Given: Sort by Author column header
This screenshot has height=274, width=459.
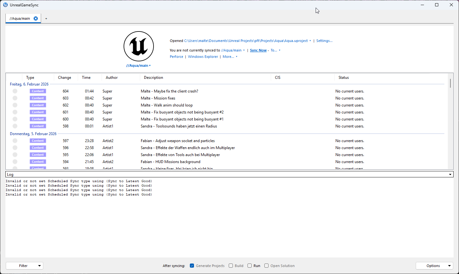Looking at the screenshot, I should pos(121,78).
